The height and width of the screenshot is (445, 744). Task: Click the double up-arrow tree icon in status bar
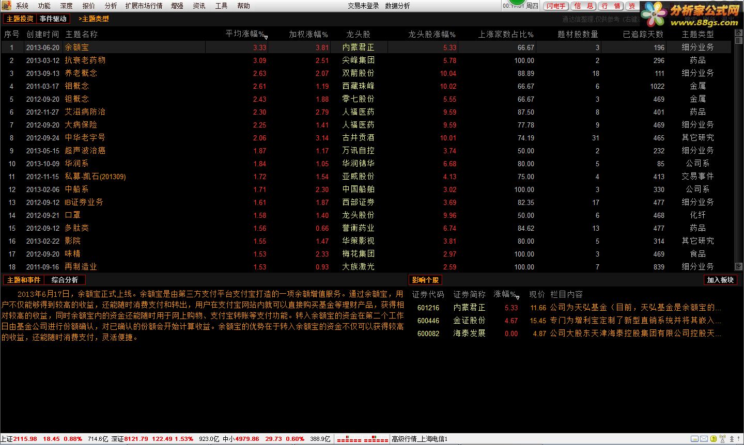click(x=732, y=439)
